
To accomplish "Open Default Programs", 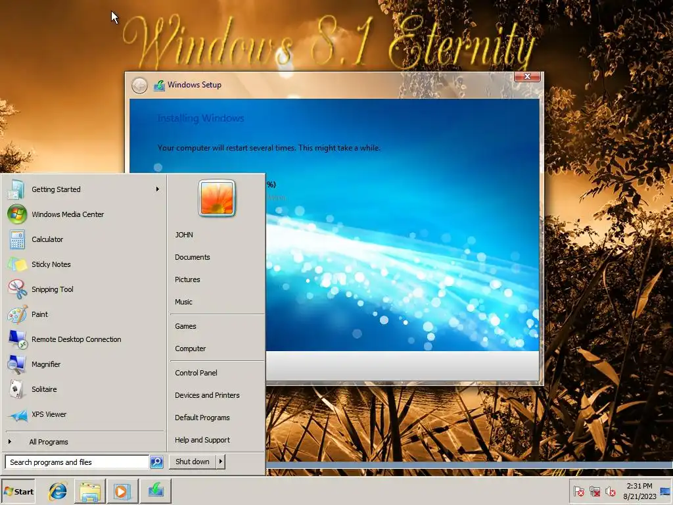I will [202, 418].
